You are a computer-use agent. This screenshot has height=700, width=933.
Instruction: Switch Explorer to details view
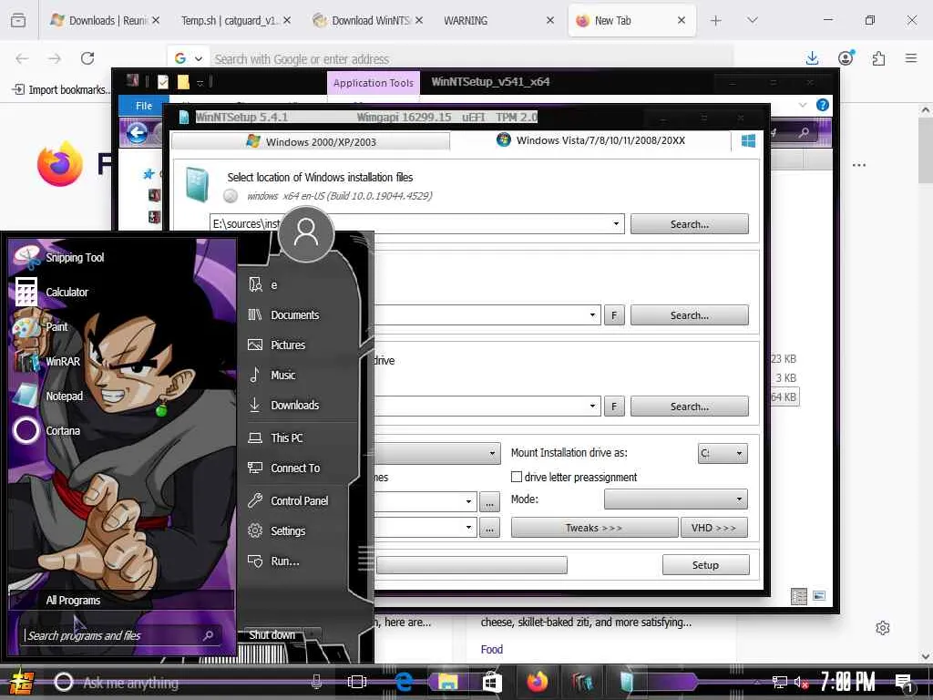tap(798, 596)
